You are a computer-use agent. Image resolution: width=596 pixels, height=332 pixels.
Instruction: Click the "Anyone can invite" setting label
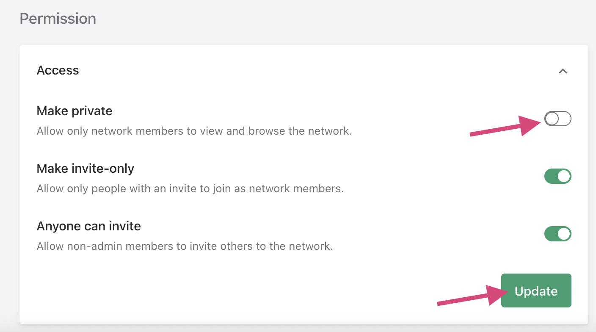click(x=89, y=226)
